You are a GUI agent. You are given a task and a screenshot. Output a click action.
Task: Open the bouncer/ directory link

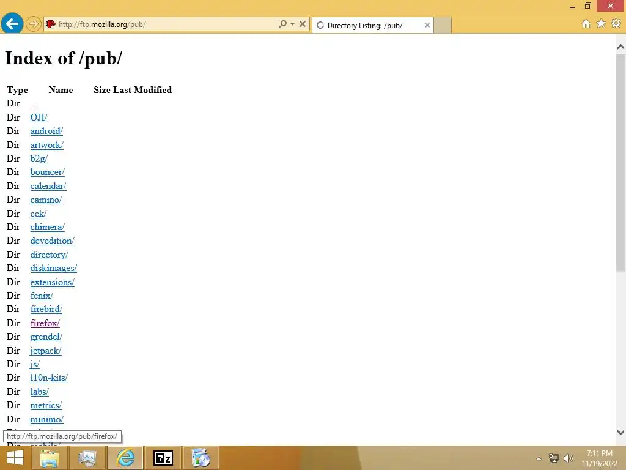pos(47,172)
